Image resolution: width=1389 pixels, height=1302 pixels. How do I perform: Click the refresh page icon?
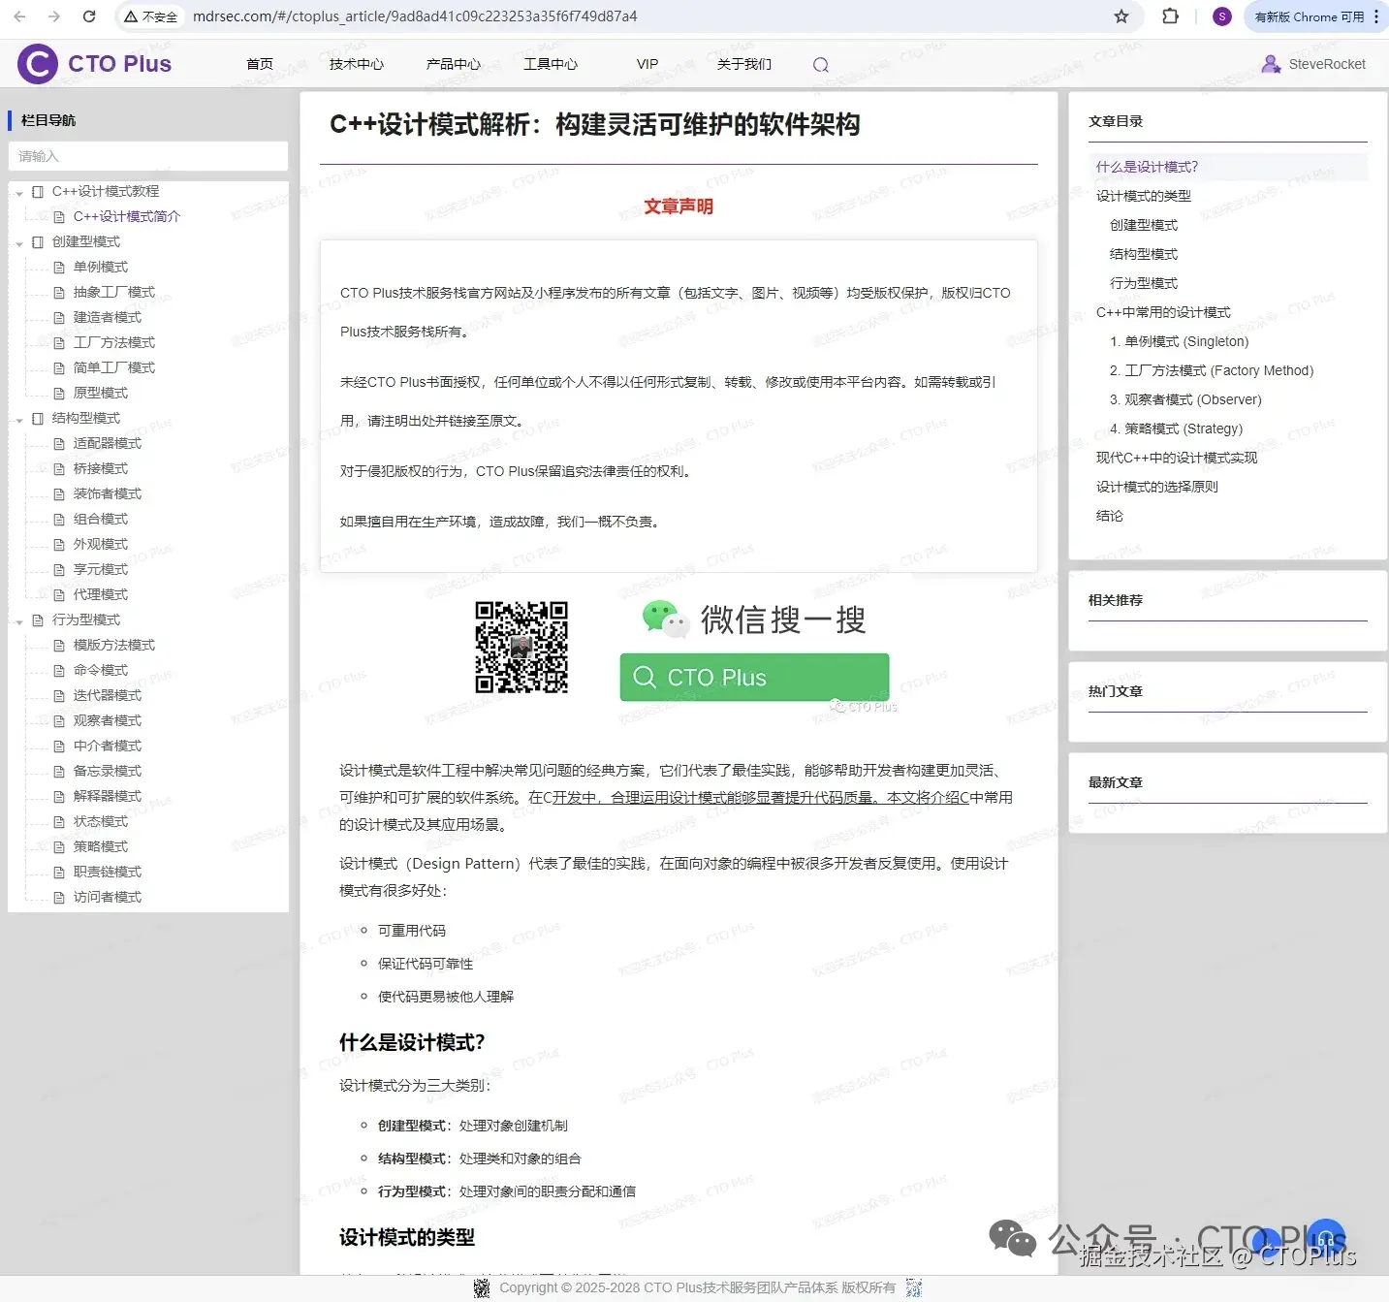coord(88,16)
